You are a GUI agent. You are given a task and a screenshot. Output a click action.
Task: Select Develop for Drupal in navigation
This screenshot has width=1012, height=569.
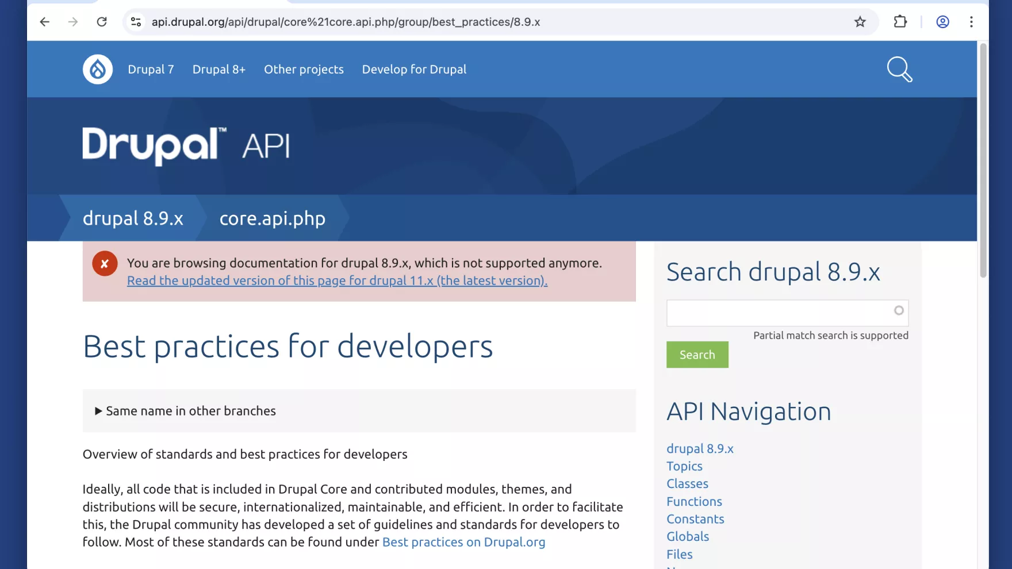[x=414, y=70]
